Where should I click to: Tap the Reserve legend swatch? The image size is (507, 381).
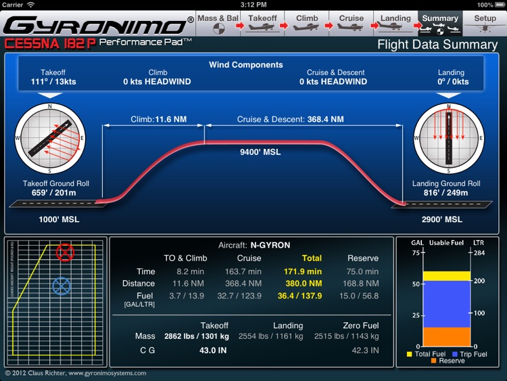433,361
